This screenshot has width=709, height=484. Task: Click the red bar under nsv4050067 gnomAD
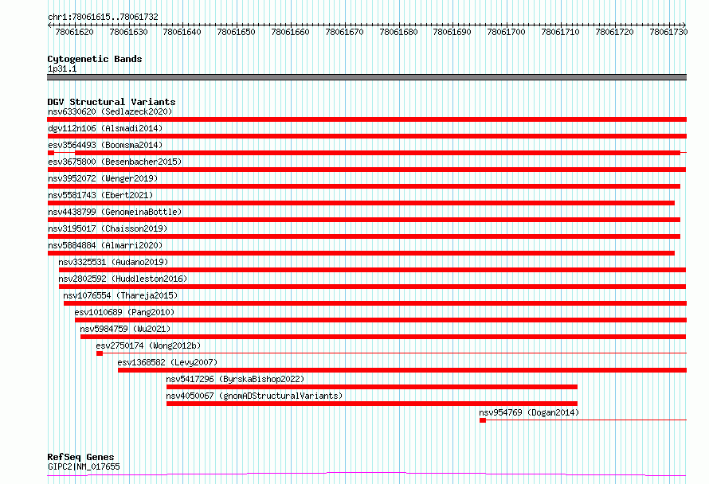point(372,404)
